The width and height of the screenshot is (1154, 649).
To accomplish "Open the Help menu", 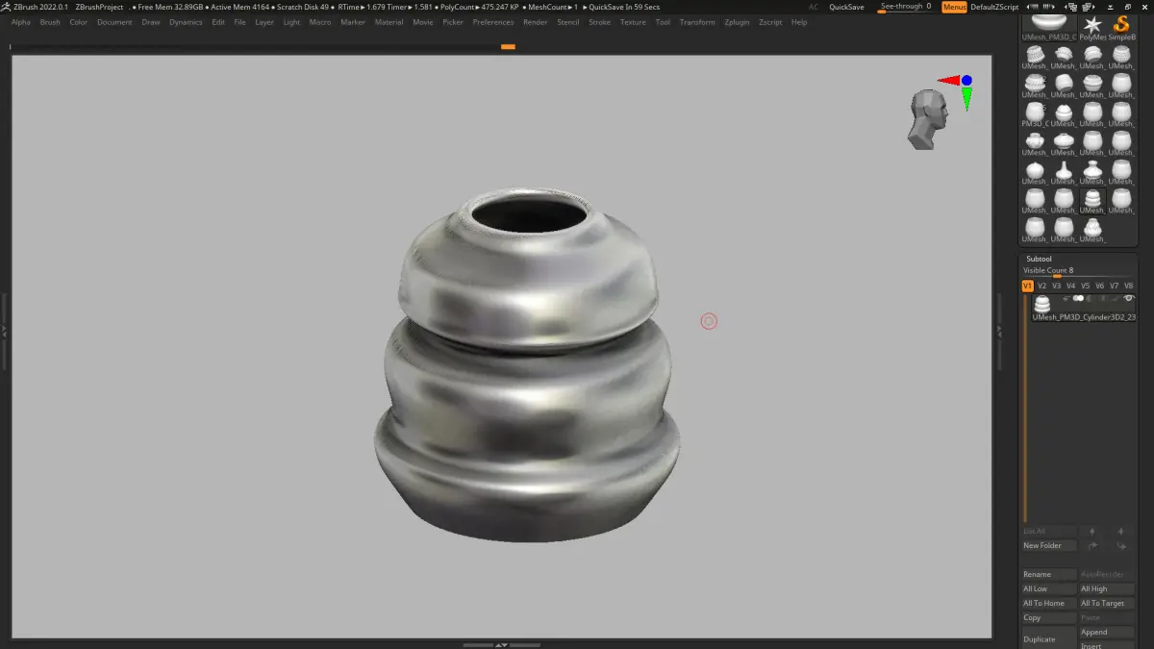I will tap(799, 22).
